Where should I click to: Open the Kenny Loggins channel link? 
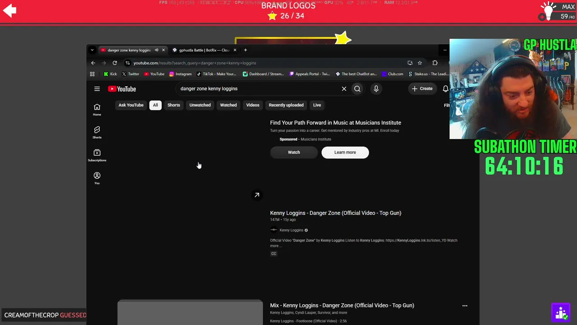291,230
